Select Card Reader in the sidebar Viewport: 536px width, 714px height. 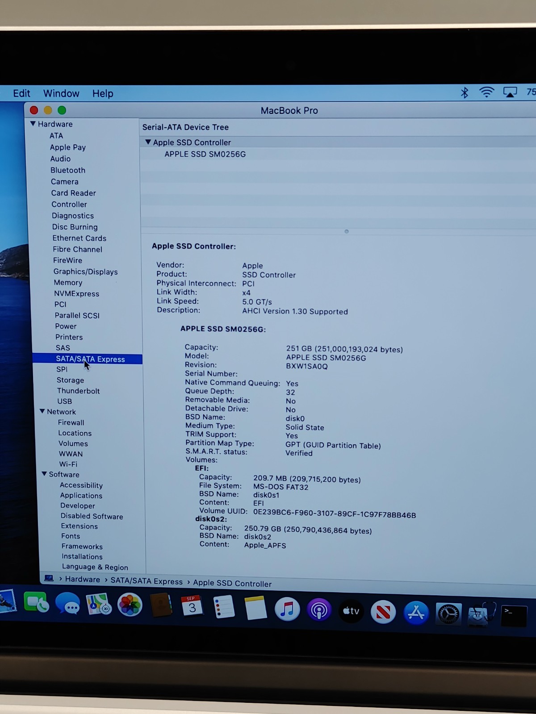74,193
